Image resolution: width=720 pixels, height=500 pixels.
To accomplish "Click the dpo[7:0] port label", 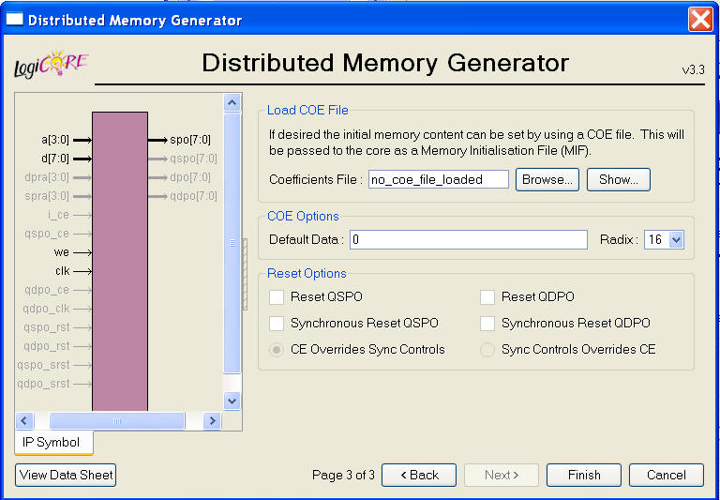I will [190, 177].
